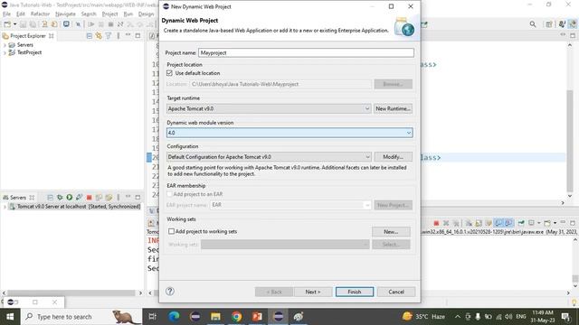Maximize the Servers view panel
Screen dimensions: 579x325
click(x=138, y=197)
